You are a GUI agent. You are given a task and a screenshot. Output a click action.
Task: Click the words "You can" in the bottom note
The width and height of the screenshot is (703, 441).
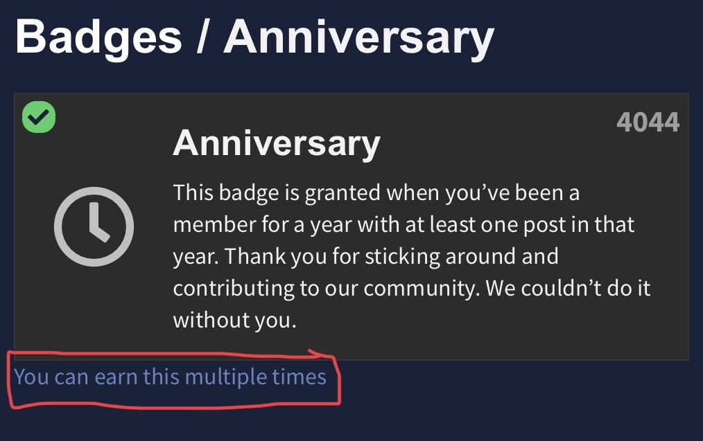[x=51, y=377]
